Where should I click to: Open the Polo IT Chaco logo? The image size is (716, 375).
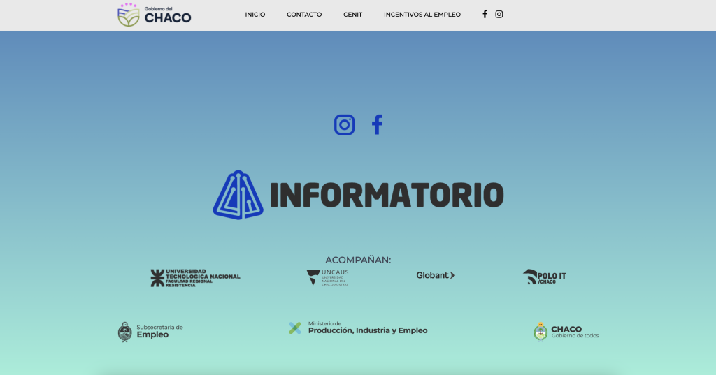click(x=545, y=277)
